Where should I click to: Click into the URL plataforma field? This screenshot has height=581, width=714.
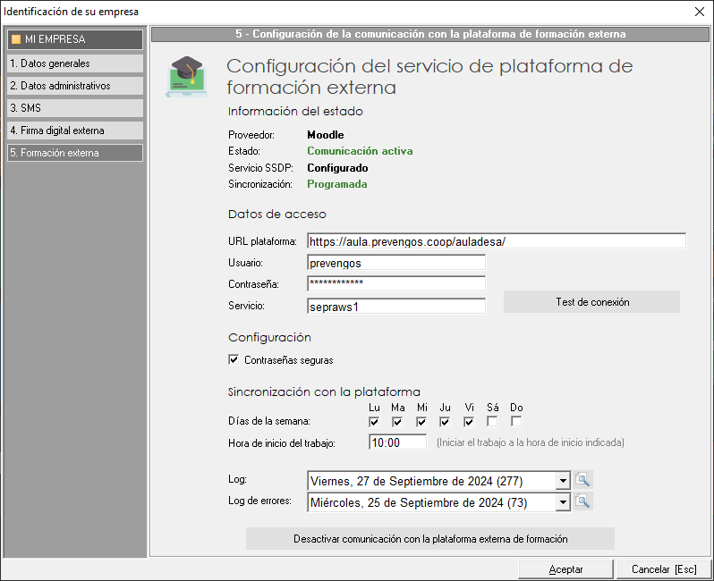(496, 241)
